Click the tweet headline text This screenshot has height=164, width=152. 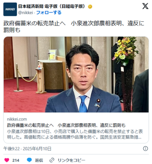point(74,27)
